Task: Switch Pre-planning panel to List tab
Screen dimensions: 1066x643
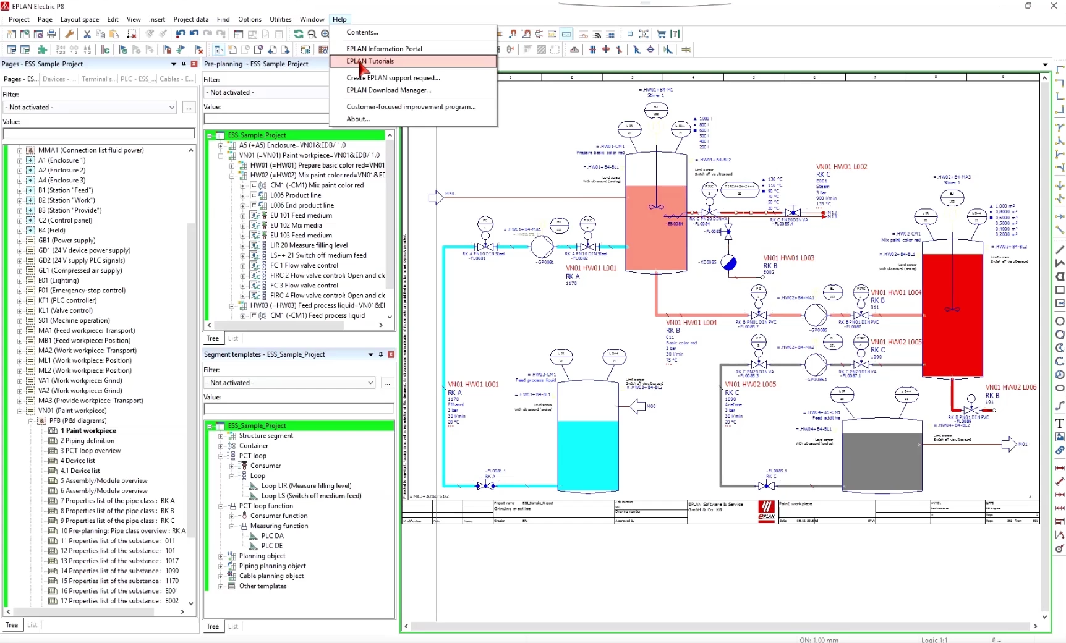Action: (x=233, y=338)
